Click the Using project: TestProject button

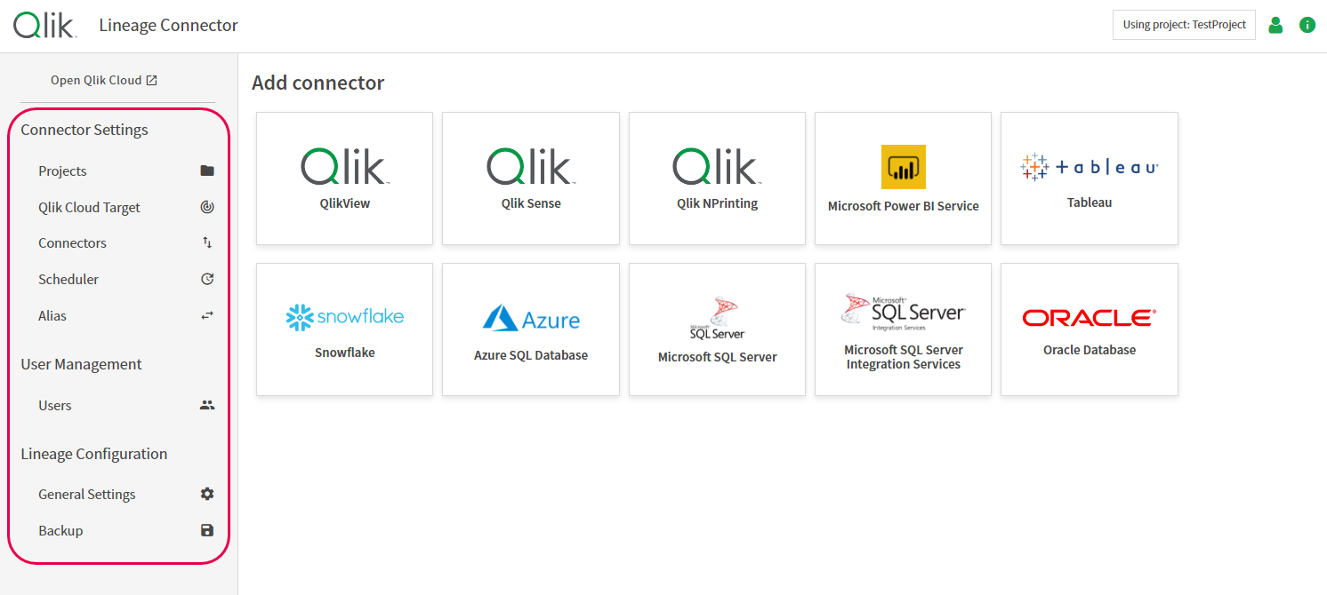(x=1184, y=24)
